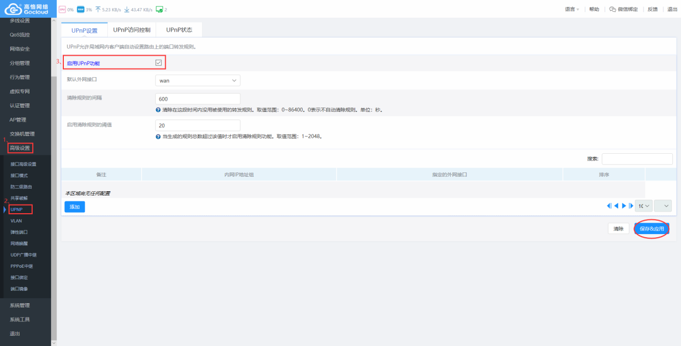The image size is (681, 346).
Task: Click the blue 添加 button
Action: tap(75, 207)
